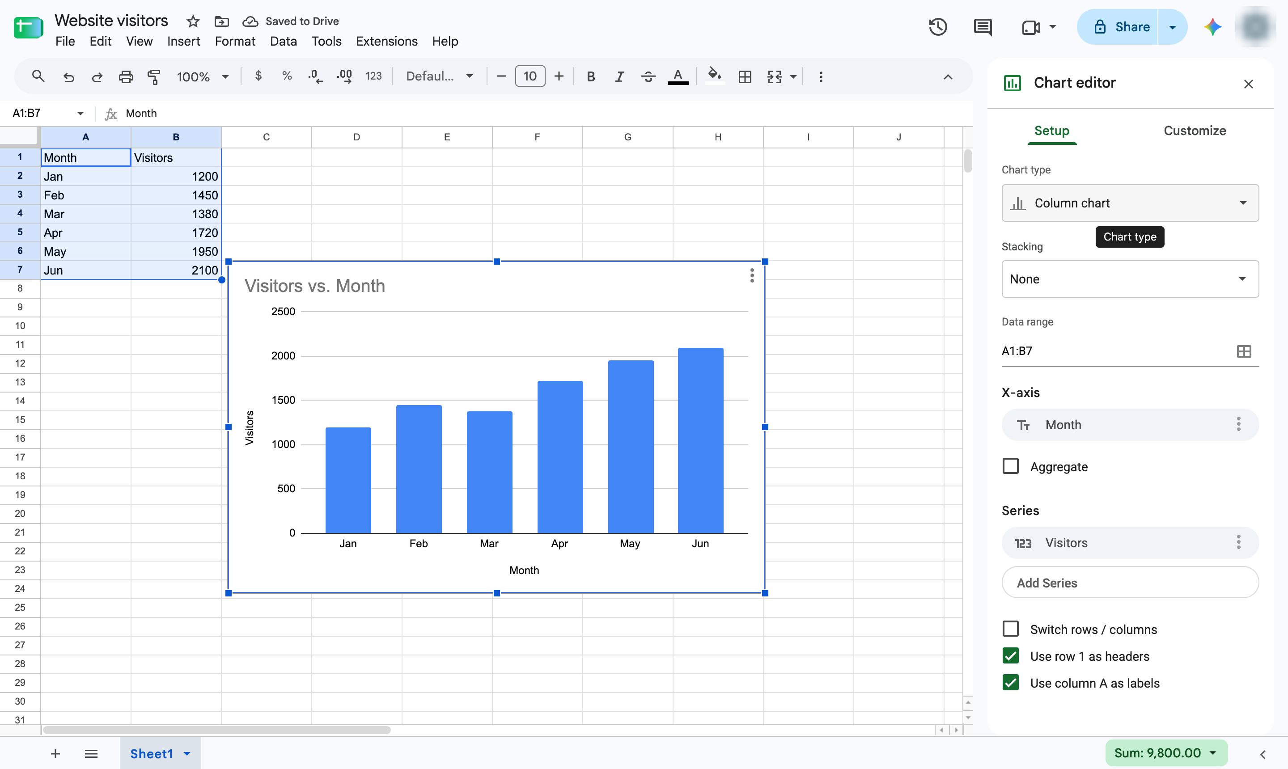The height and width of the screenshot is (769, 1288).
Task: Select the paint format roller icon
Action: tap(154, 77)
